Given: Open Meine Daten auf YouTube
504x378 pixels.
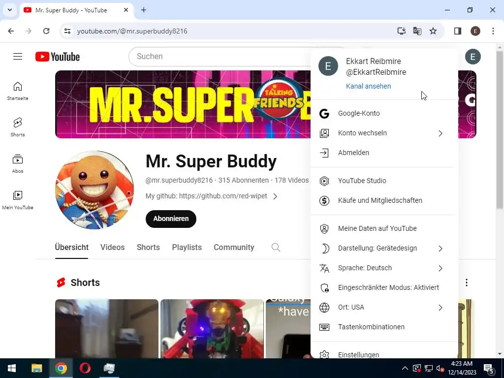Looking at the screenshot, I should [384, 228].
